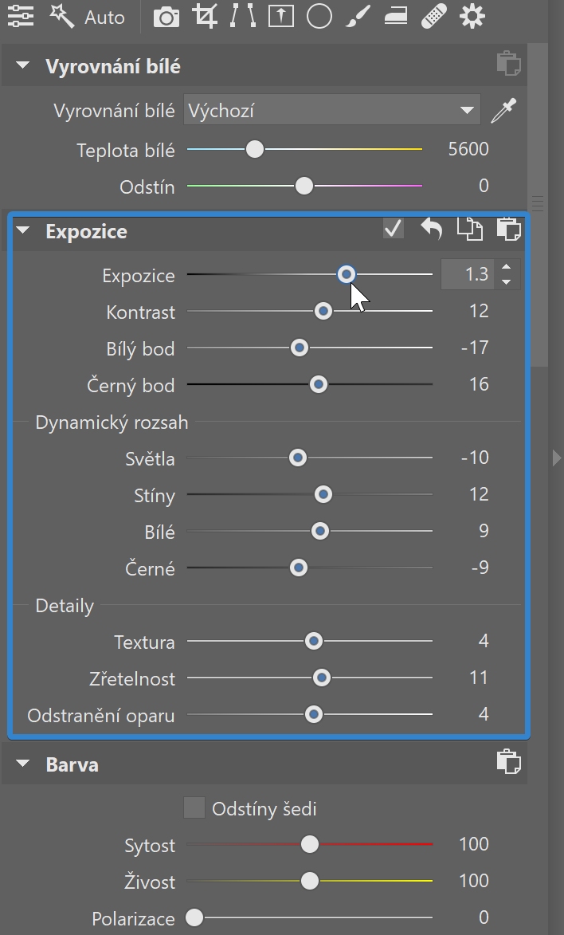Pick white balance with the eyedropper
Image resolution: width=564 pixels, height=935 pixels.
pos(503,111)
